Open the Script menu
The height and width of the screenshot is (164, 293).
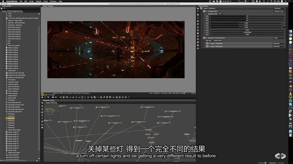[31, 1]
